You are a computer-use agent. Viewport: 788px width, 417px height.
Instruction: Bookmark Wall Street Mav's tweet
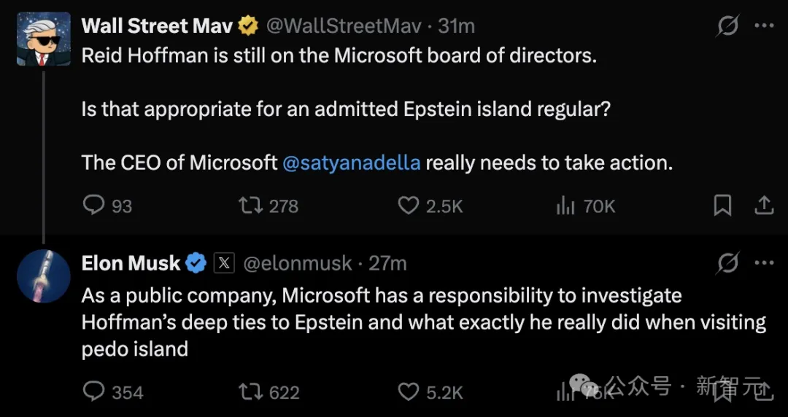coord(722,206)
